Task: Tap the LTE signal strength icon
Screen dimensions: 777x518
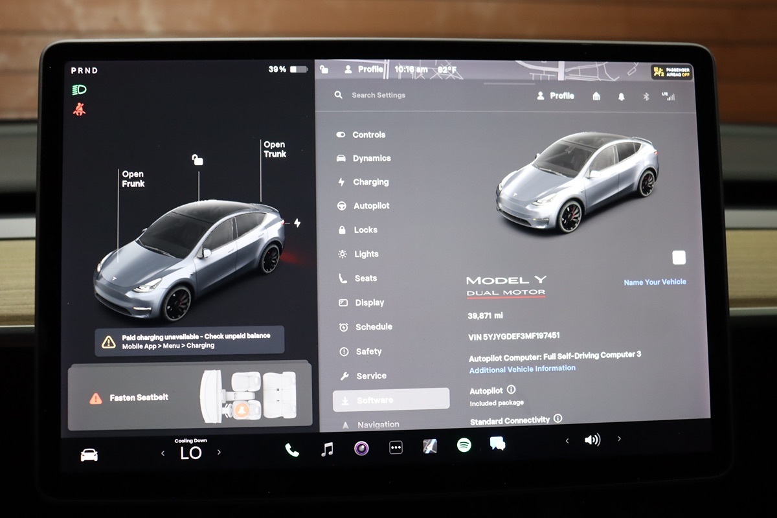Action: point(668,96)
